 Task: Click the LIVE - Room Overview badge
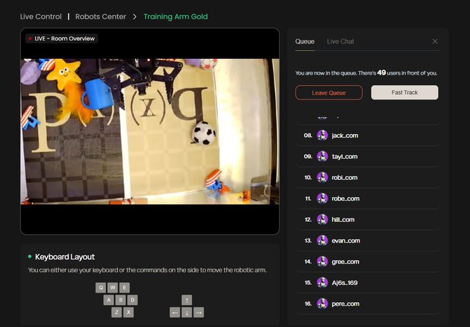[x=62, y=39]
